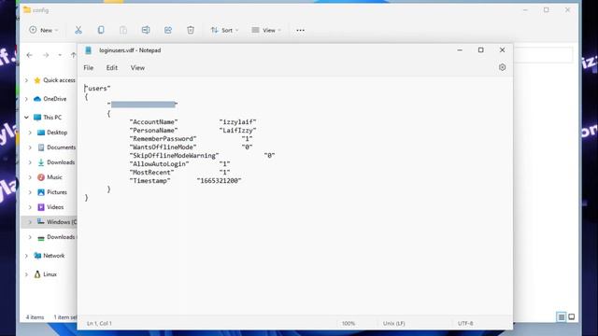This screenshot has width=598, height=336.
Task: Click the "WantsOfflineMode" key text
Action: click(x=163, y=147)
